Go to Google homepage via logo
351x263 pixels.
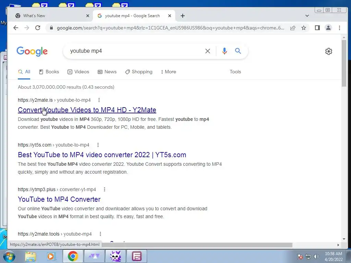tap(32, 51)
